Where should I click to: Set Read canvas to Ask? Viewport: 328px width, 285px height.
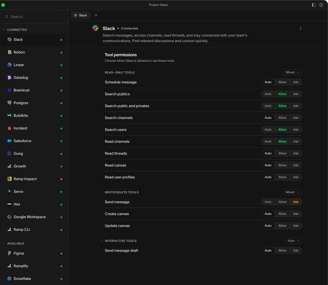coord(296,165)
